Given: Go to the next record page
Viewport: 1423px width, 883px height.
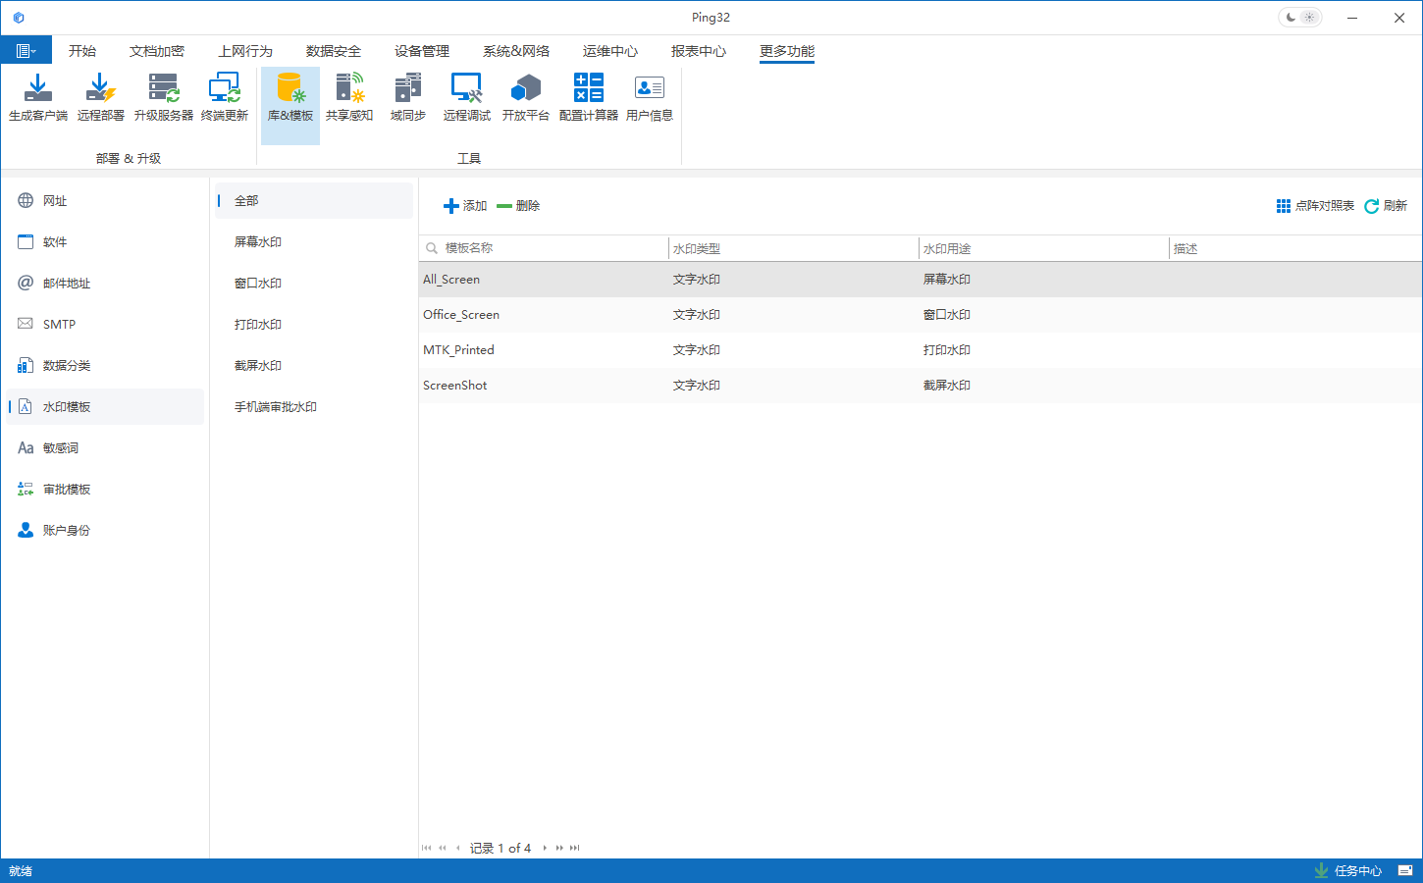Looking at the screenshot, I should click(545, 848).
